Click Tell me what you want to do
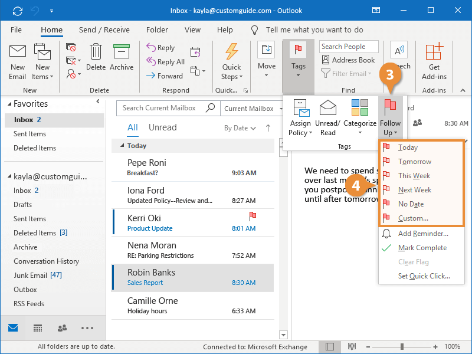472x354 pixels. 314,30
